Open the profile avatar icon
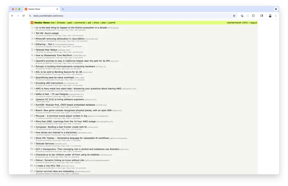The image size is (288, 186). pos(270,16)
